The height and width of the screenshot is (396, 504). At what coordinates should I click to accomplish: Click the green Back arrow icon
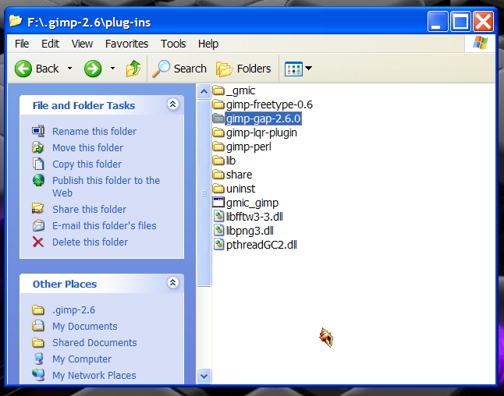click(x=23, y=69)
